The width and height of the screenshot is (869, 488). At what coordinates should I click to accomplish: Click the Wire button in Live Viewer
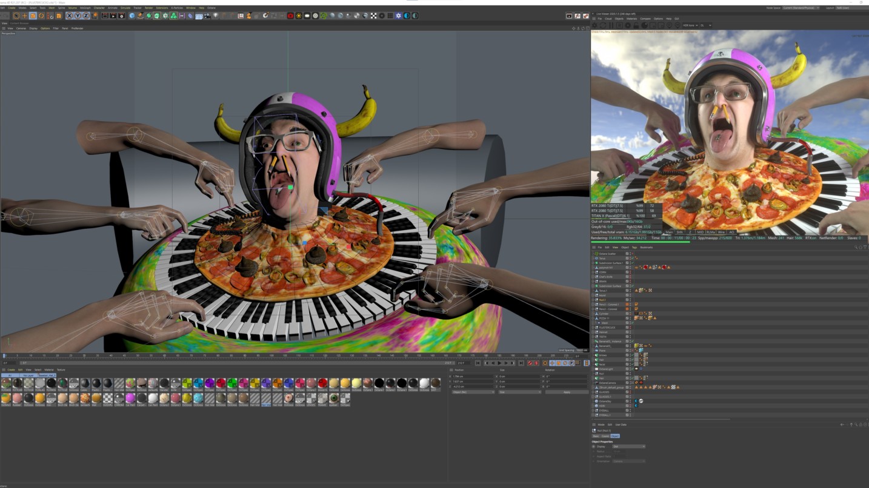(721, 232)
